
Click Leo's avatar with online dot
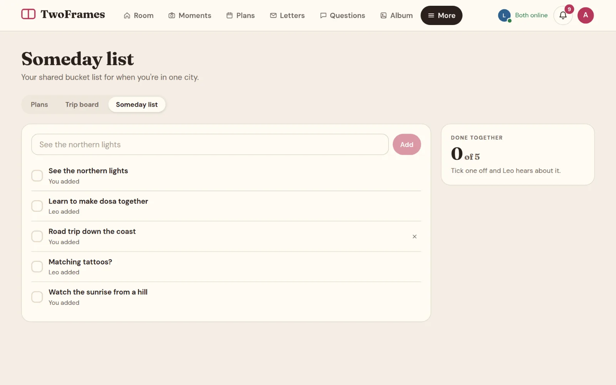pyautogui.click(x=504, y=15)
